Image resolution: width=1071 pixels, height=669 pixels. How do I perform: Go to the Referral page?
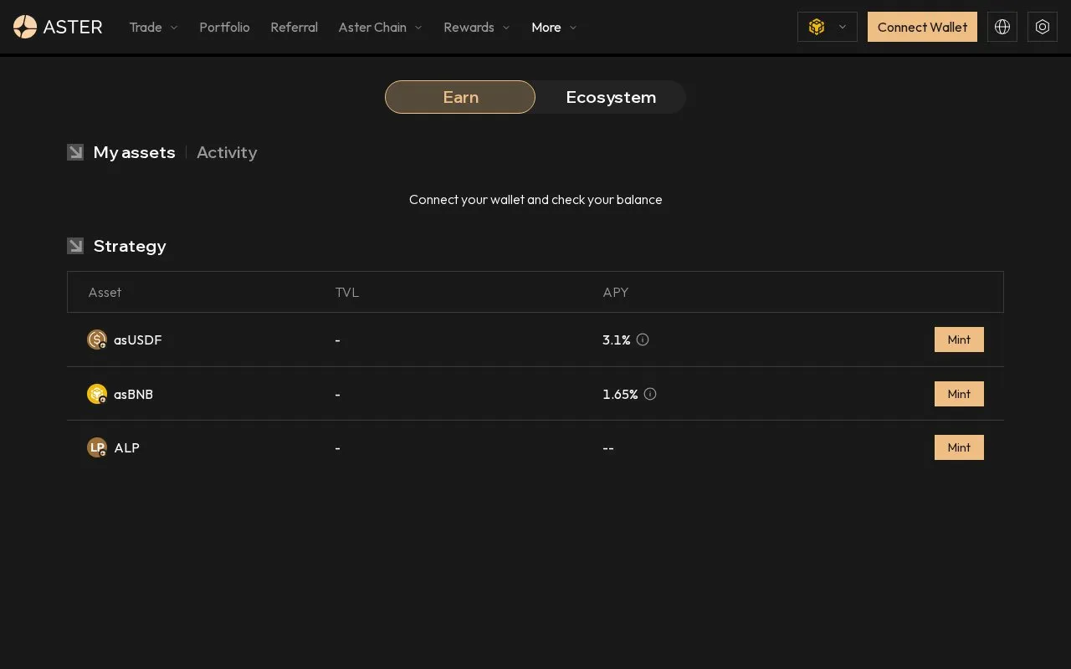coord(295,27)
